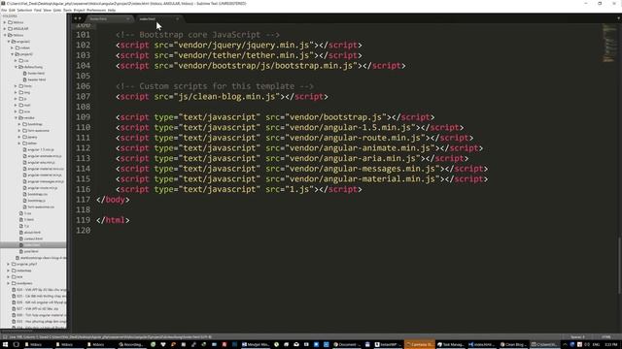Expand the img folder
Image resolution: width=622 pixels, height=349 pixels.
coord(16,92)
